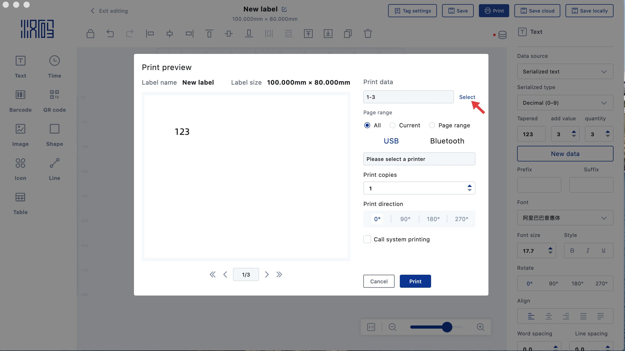Image resolution: width=625 pixels, height=351 pixels.
Task: Expand the Decimal (0–9) type dropdown
Action: [565, 103]
